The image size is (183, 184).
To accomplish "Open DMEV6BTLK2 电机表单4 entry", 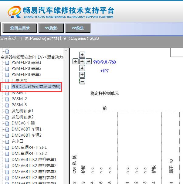I will [34, 178].
